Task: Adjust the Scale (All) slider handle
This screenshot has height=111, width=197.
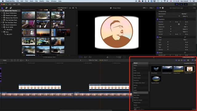Action: point(171,27)
